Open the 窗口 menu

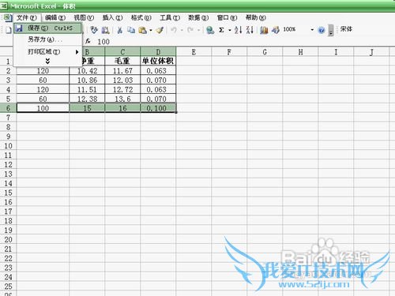[x=227, y=18]
